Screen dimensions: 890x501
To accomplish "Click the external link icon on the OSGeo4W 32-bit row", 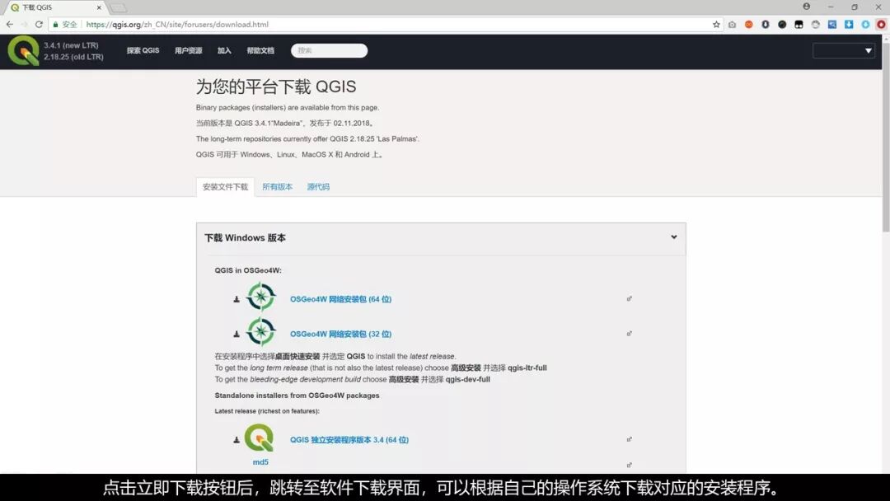I will click(x=629, y=334).
